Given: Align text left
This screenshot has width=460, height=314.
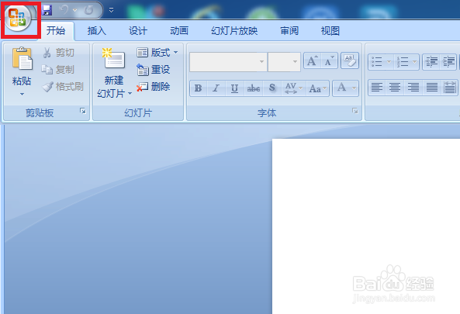Looking at the screenshot, I should tap(377, 88).
